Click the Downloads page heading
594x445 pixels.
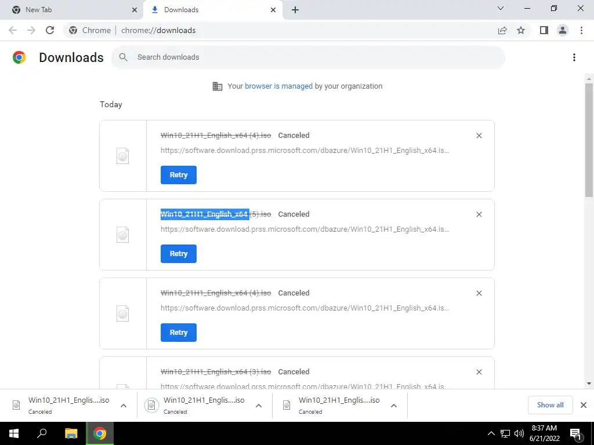(x=71, y=57)
